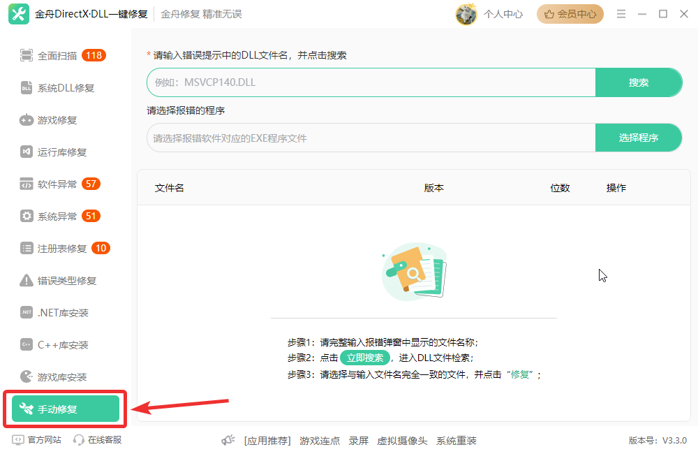Select 软件异常 in sidebar
The height and width of the screenshot is (454, 698).
57,184
